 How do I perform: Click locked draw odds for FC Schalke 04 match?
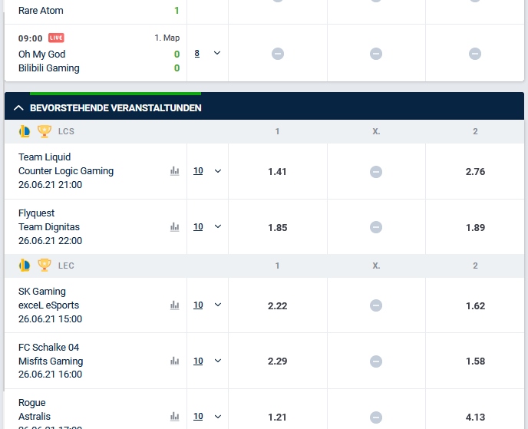click(x=376, y=361)
